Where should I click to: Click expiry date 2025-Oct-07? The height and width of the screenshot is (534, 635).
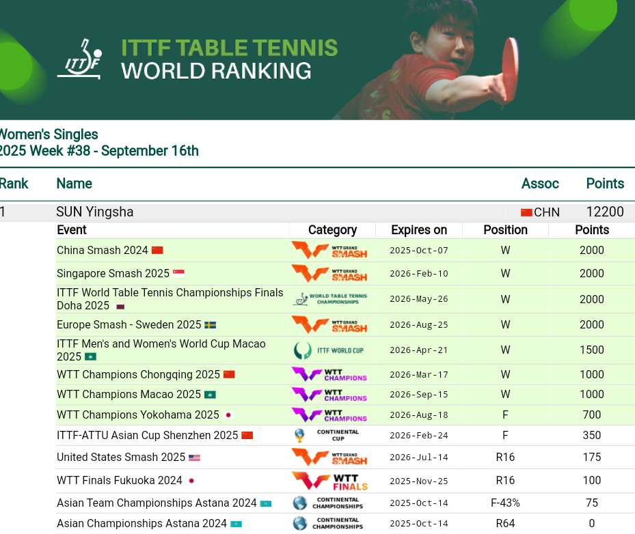(419, 251)
